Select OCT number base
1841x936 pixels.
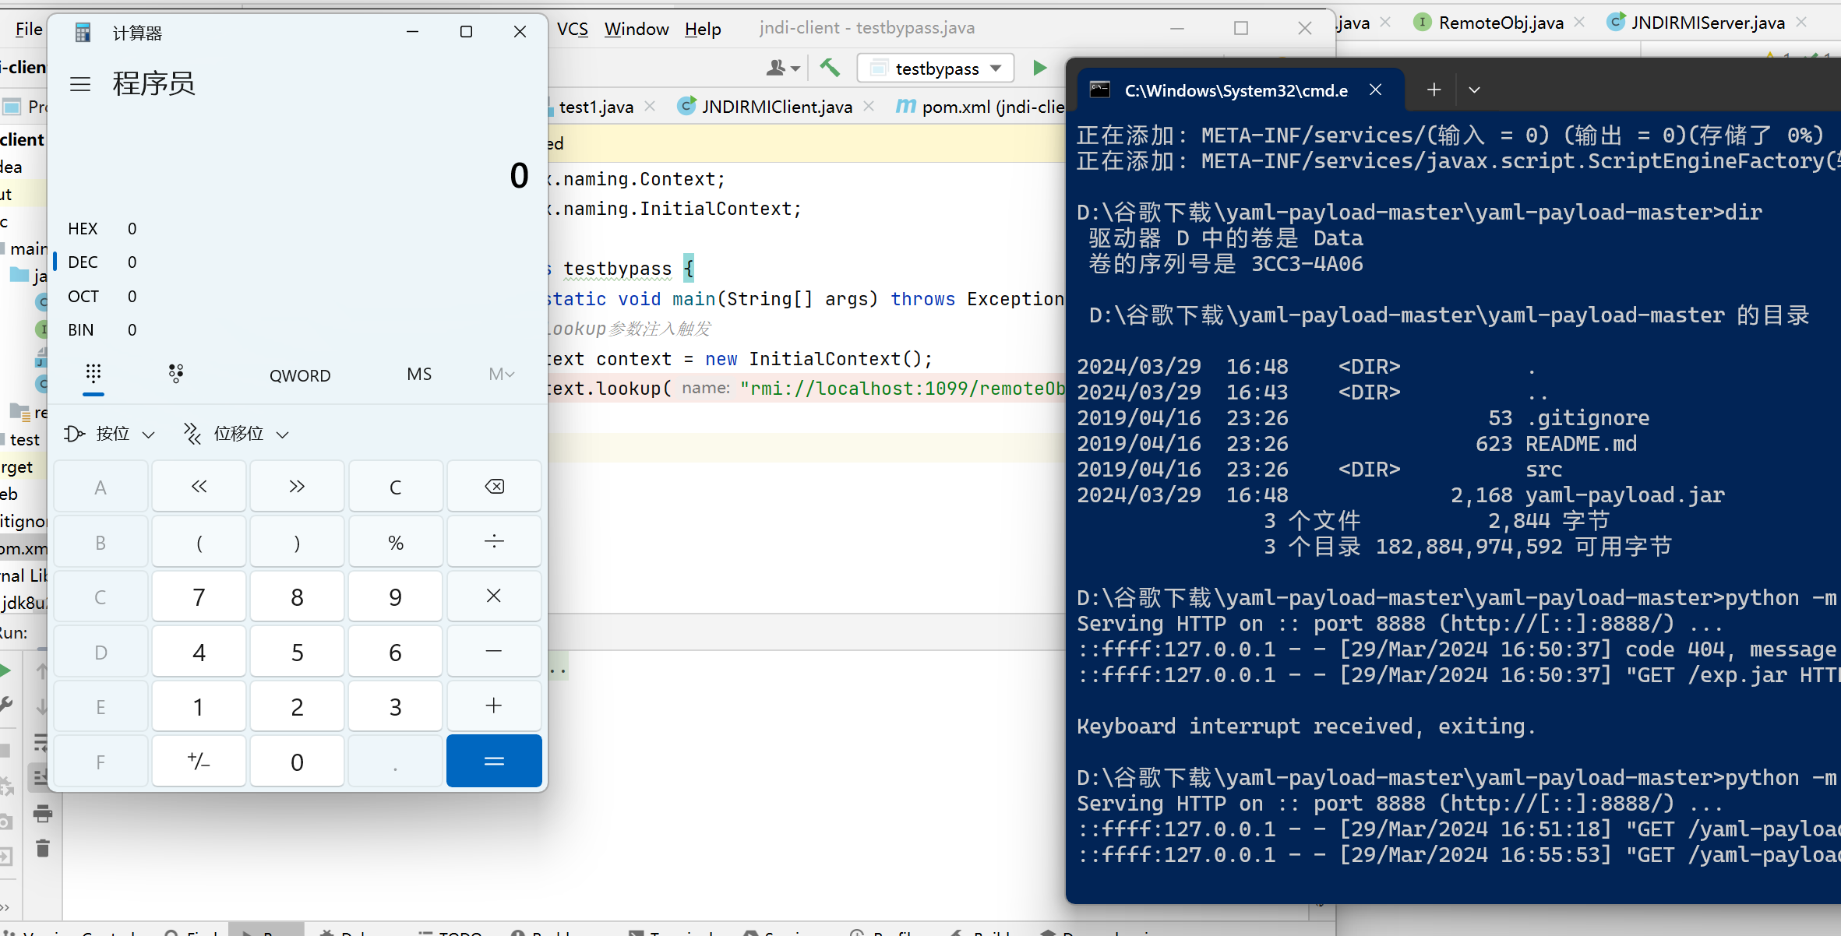point(102,296)
